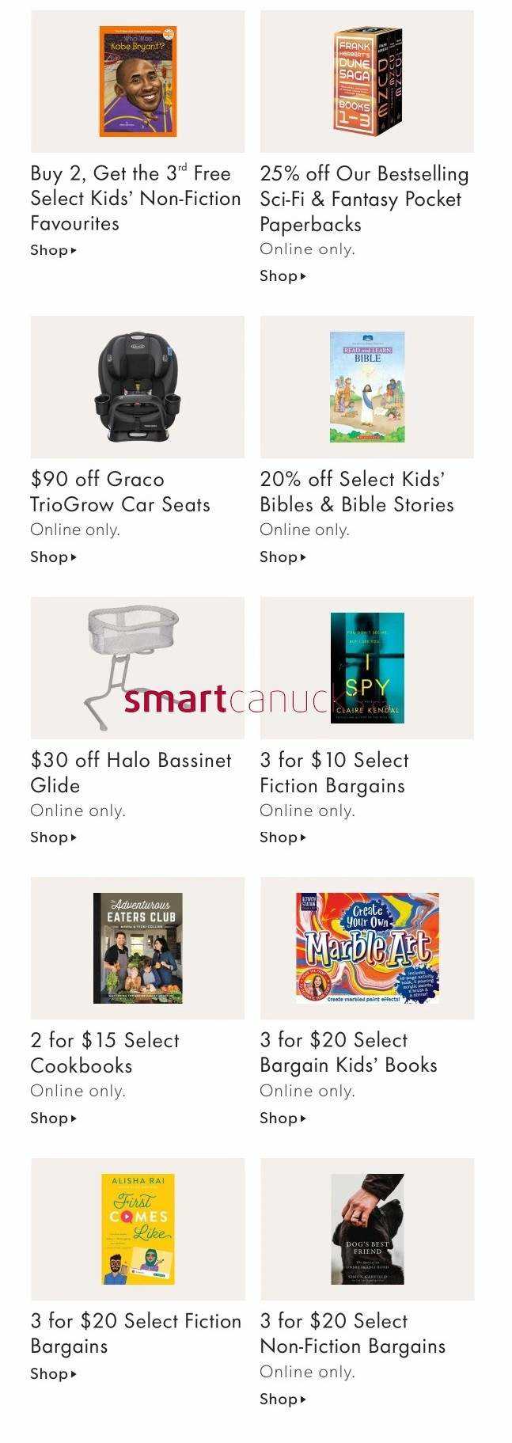This screenshot has width=512, height=1443.
Task: Open the Dune Saga box set image
Action: pyautogui.click(x=367, y=81)
